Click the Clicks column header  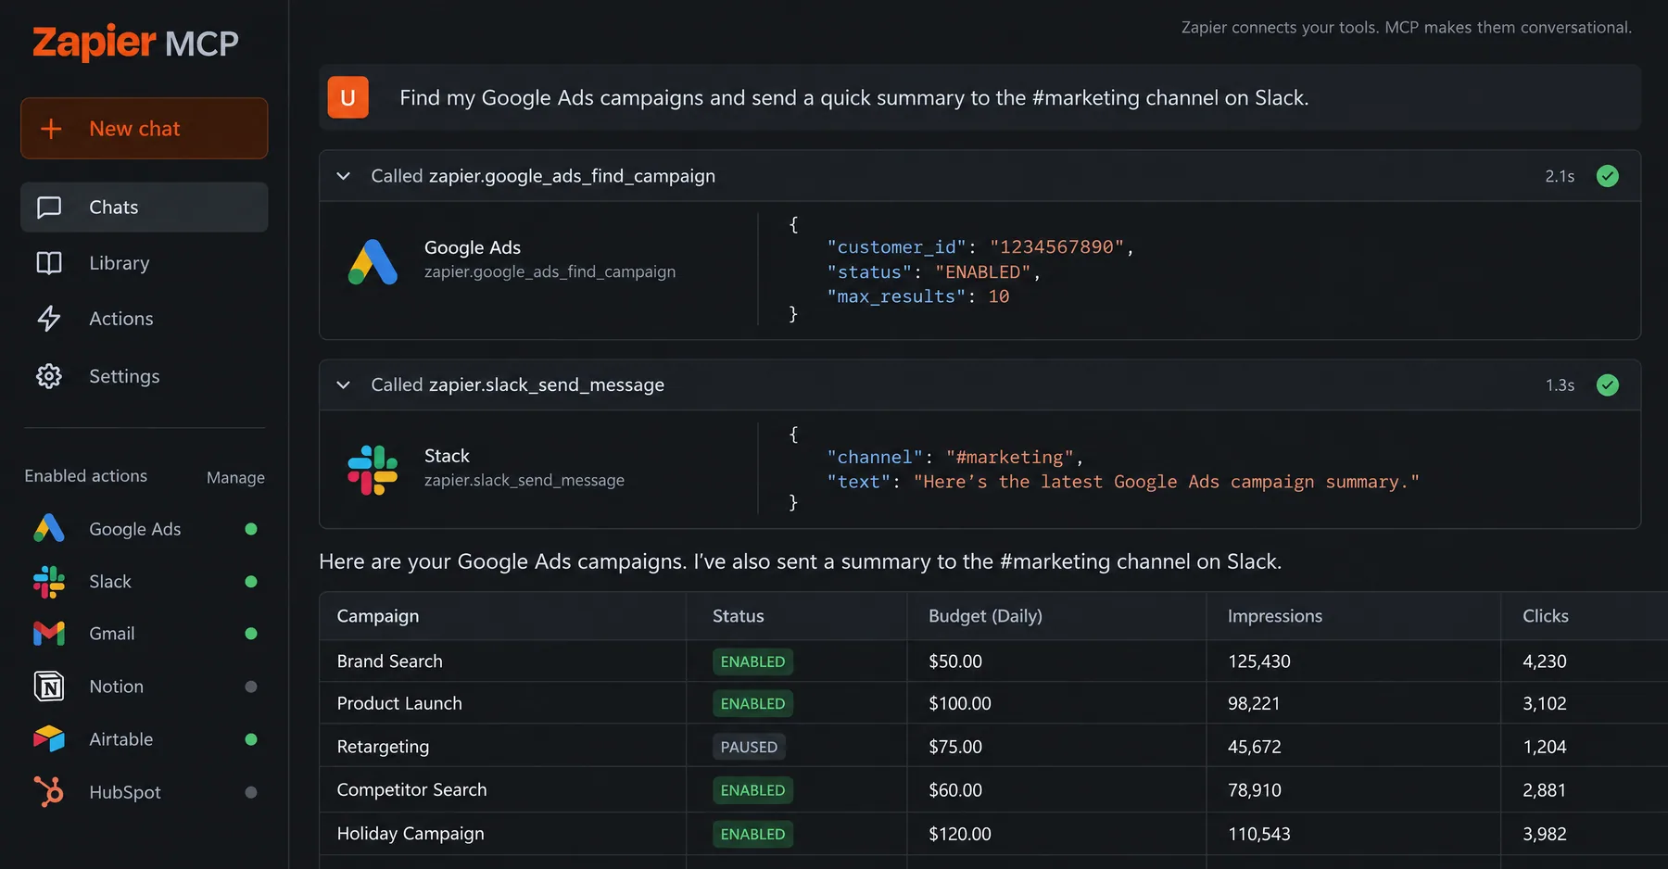[1546, 616]
